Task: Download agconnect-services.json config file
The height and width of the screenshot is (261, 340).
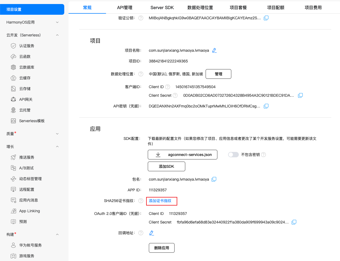Action: pyautogui.click(x=182, y=155)
